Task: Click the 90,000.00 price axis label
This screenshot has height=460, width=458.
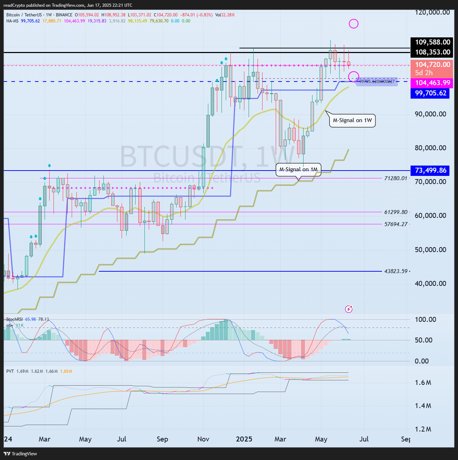Action: tap(430, 114)
